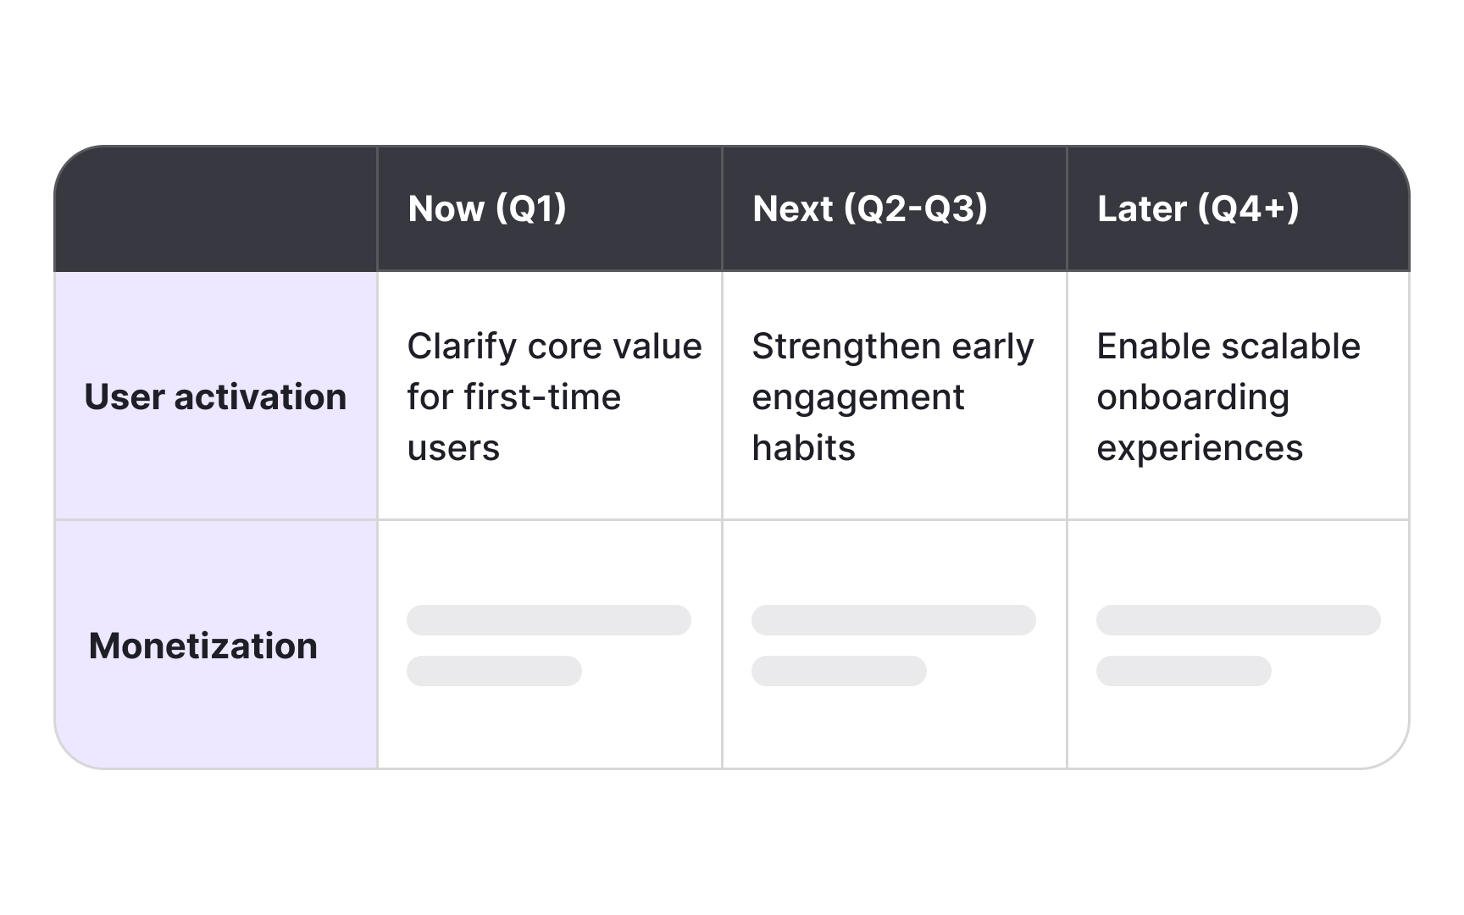1464x915 pixels.
Task: Select long placeholder bar in Monetization Next cell
Action: (894, 620)
